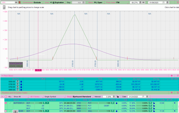Click butterfly price lock icon
The image size is (179, 113).
point(117,103)
